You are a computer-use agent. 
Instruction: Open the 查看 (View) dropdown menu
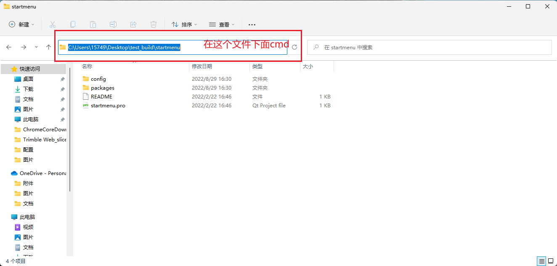tap(222, 24)
